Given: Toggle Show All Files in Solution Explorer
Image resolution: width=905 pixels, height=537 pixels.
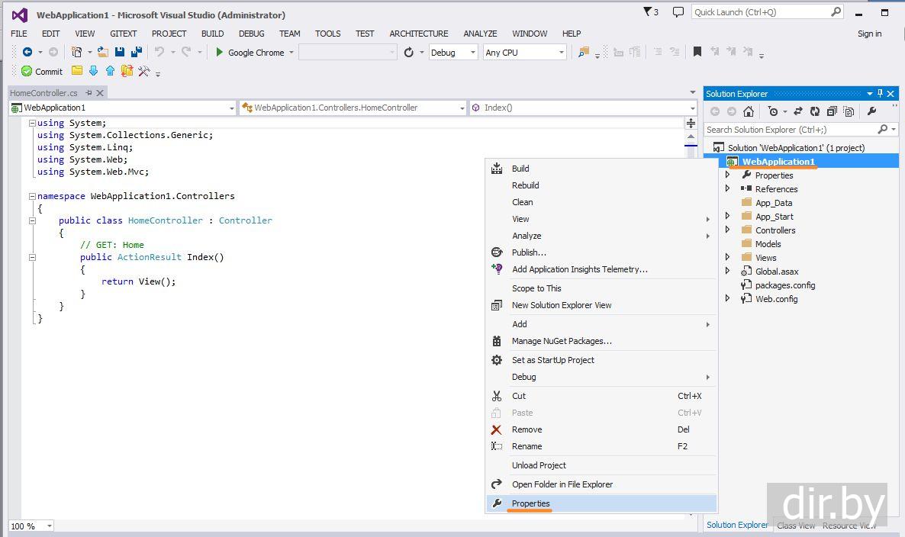Looking at the screenshot, I should [848, 111].
